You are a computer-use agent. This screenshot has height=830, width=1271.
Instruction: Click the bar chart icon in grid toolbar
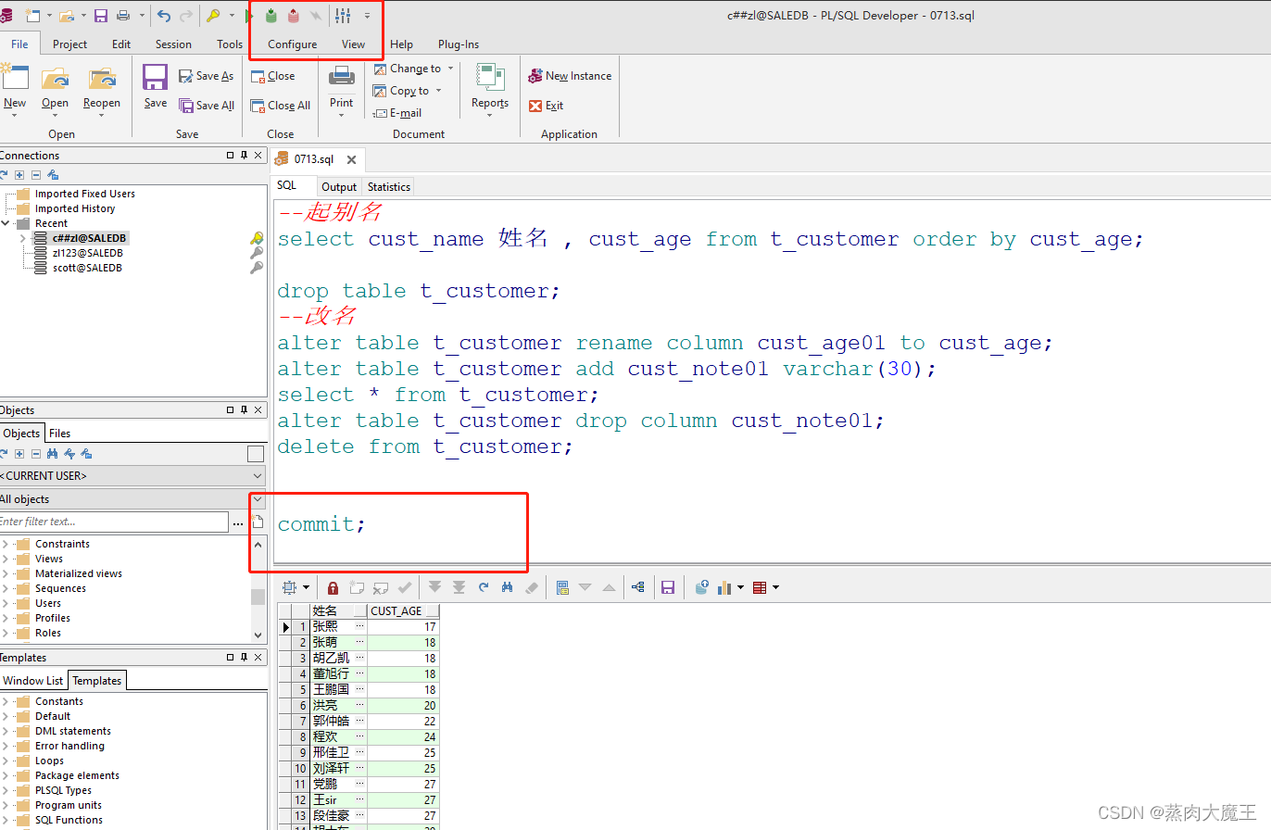[x=724, y=587]
